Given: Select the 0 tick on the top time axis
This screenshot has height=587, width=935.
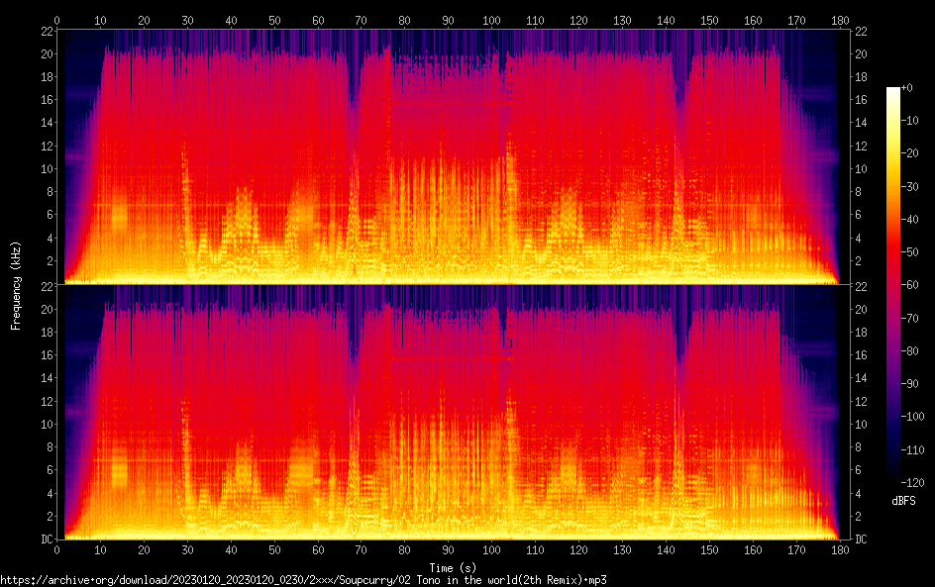Looking at the screenshot, I should pyautogui.click(x=57, y=20).
